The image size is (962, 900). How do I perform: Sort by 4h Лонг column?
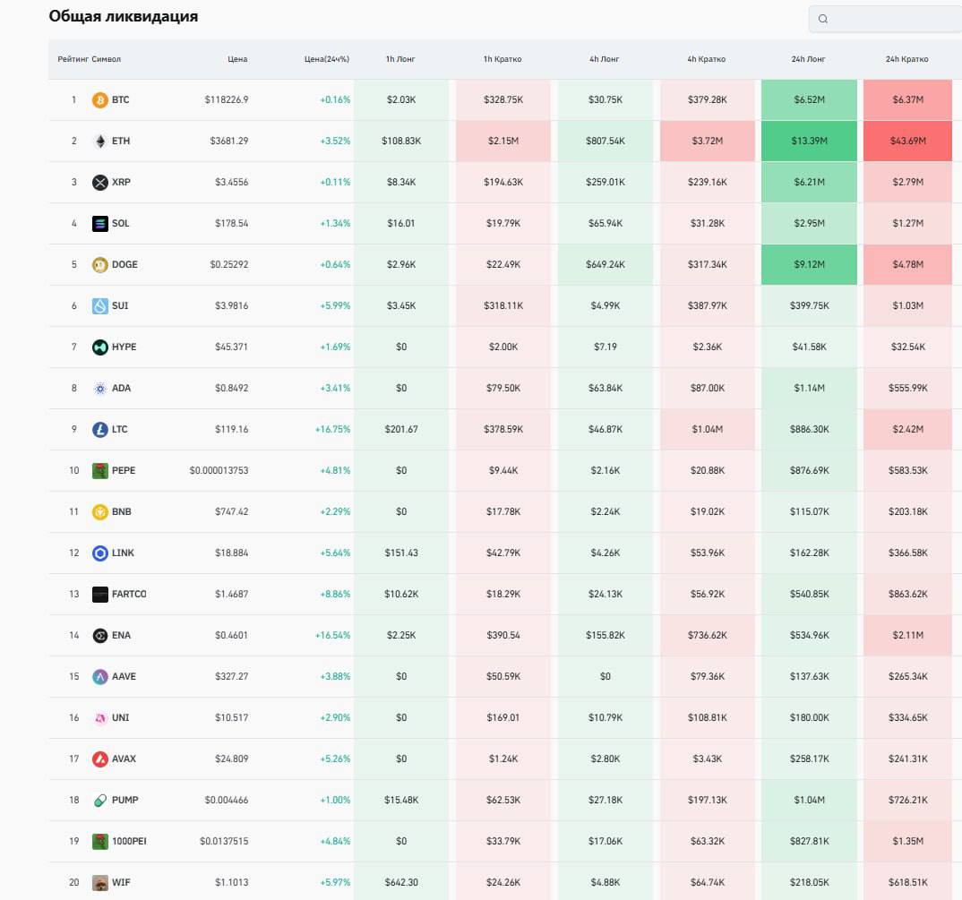point(605,59)
